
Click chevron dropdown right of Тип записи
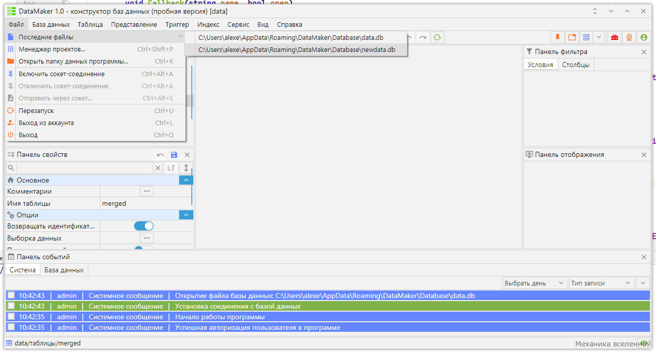point(643,283)
